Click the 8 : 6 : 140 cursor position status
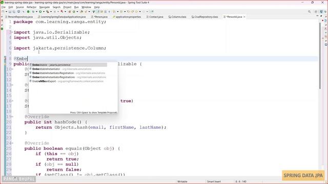 click(x=241, y=181)
